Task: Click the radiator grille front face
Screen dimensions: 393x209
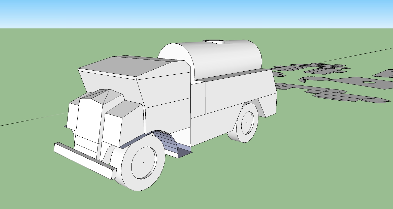Action: [x=88, y=118]
